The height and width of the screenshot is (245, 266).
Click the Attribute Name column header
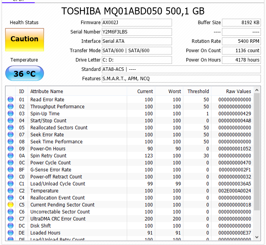coord(77,91)
